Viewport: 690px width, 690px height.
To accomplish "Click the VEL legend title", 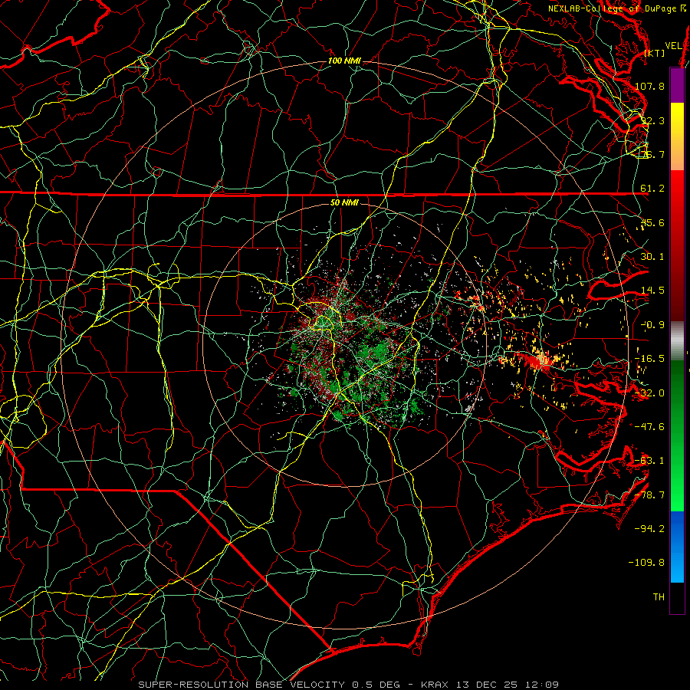I will pos(673,46).
